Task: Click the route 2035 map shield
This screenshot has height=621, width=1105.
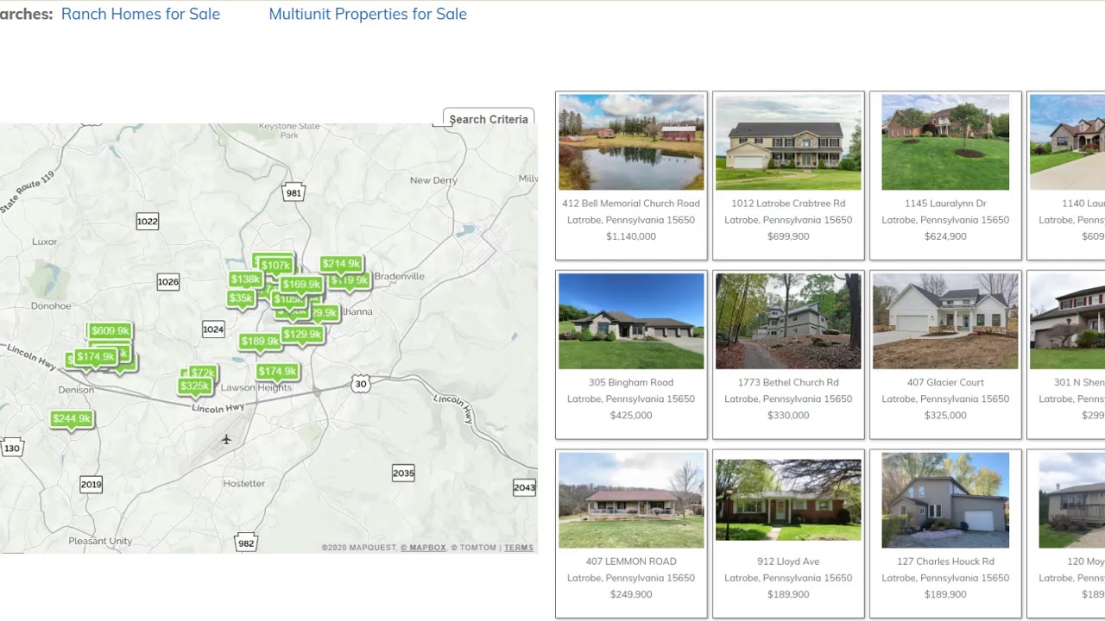Action: 403,473
